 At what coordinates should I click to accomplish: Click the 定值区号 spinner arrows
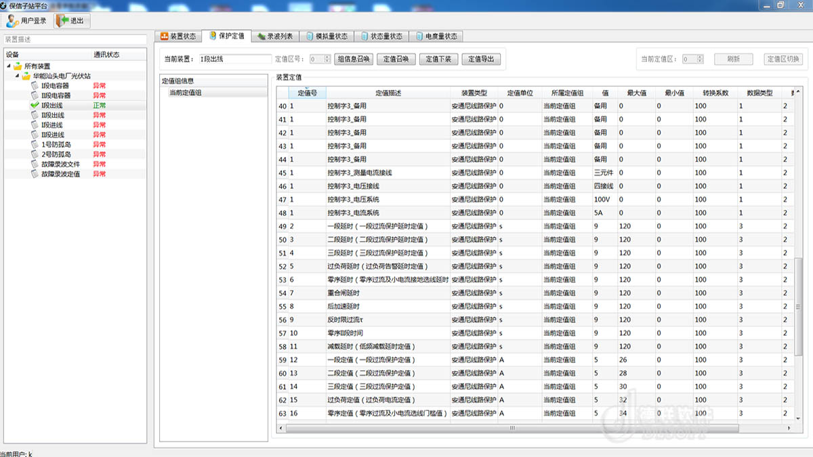[x=327, y=59]
